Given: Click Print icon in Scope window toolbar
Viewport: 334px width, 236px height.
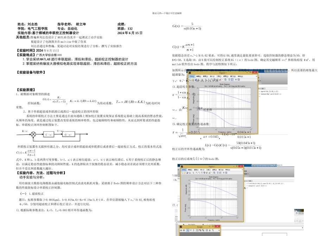Looking at the screenshot, I should (181, 230).
